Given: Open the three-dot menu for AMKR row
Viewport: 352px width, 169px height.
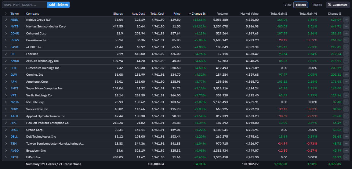Looking at the screenshot, I should click(346, 61).
